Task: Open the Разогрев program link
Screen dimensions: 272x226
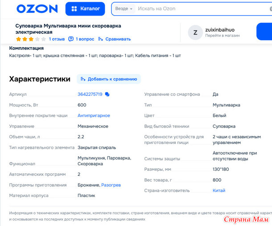Action: (111, 185)
